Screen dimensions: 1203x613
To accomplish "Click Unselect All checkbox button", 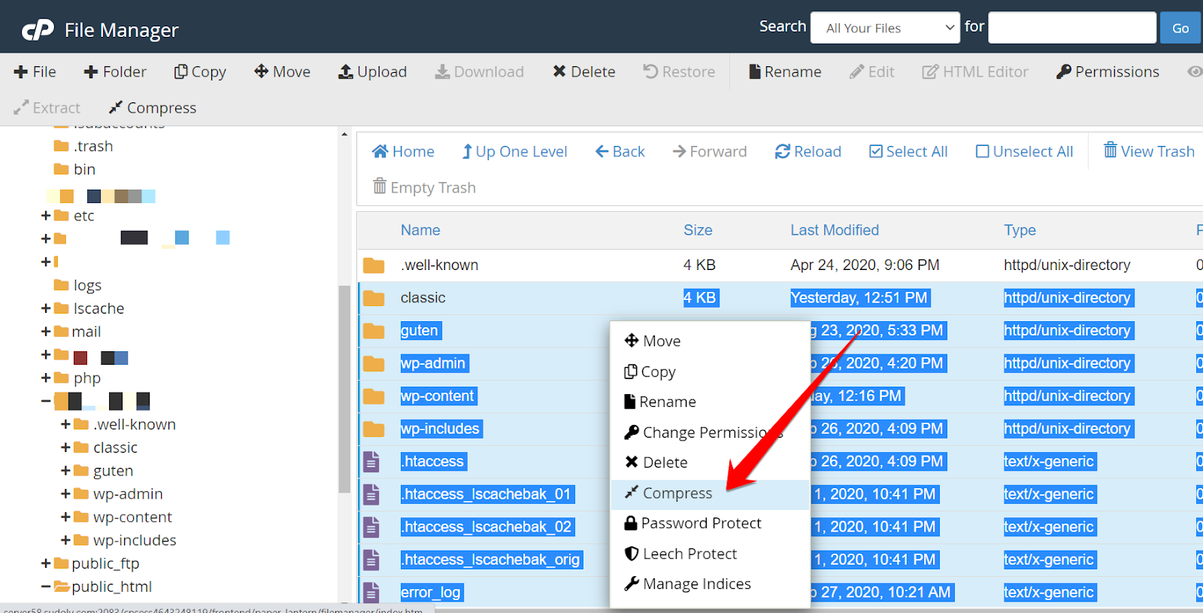I will [x=983, y=151].
